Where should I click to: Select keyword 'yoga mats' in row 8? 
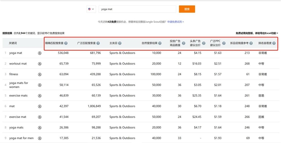click(16, 127)
